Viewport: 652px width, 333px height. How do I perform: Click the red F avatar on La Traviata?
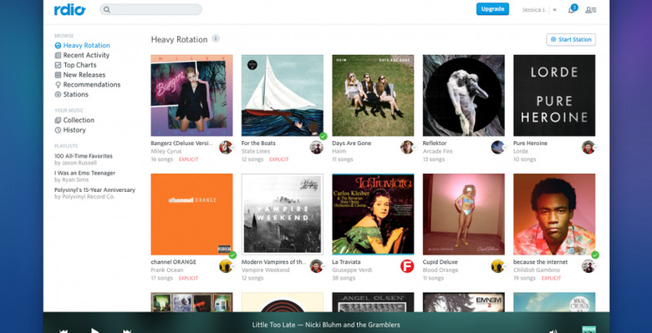[407, 266]
